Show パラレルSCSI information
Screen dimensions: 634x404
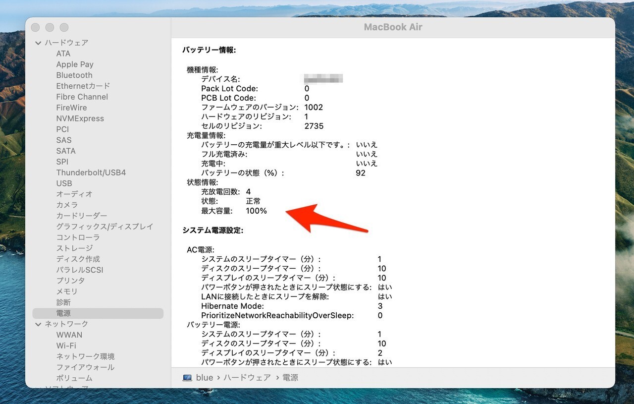click(80, 270)
